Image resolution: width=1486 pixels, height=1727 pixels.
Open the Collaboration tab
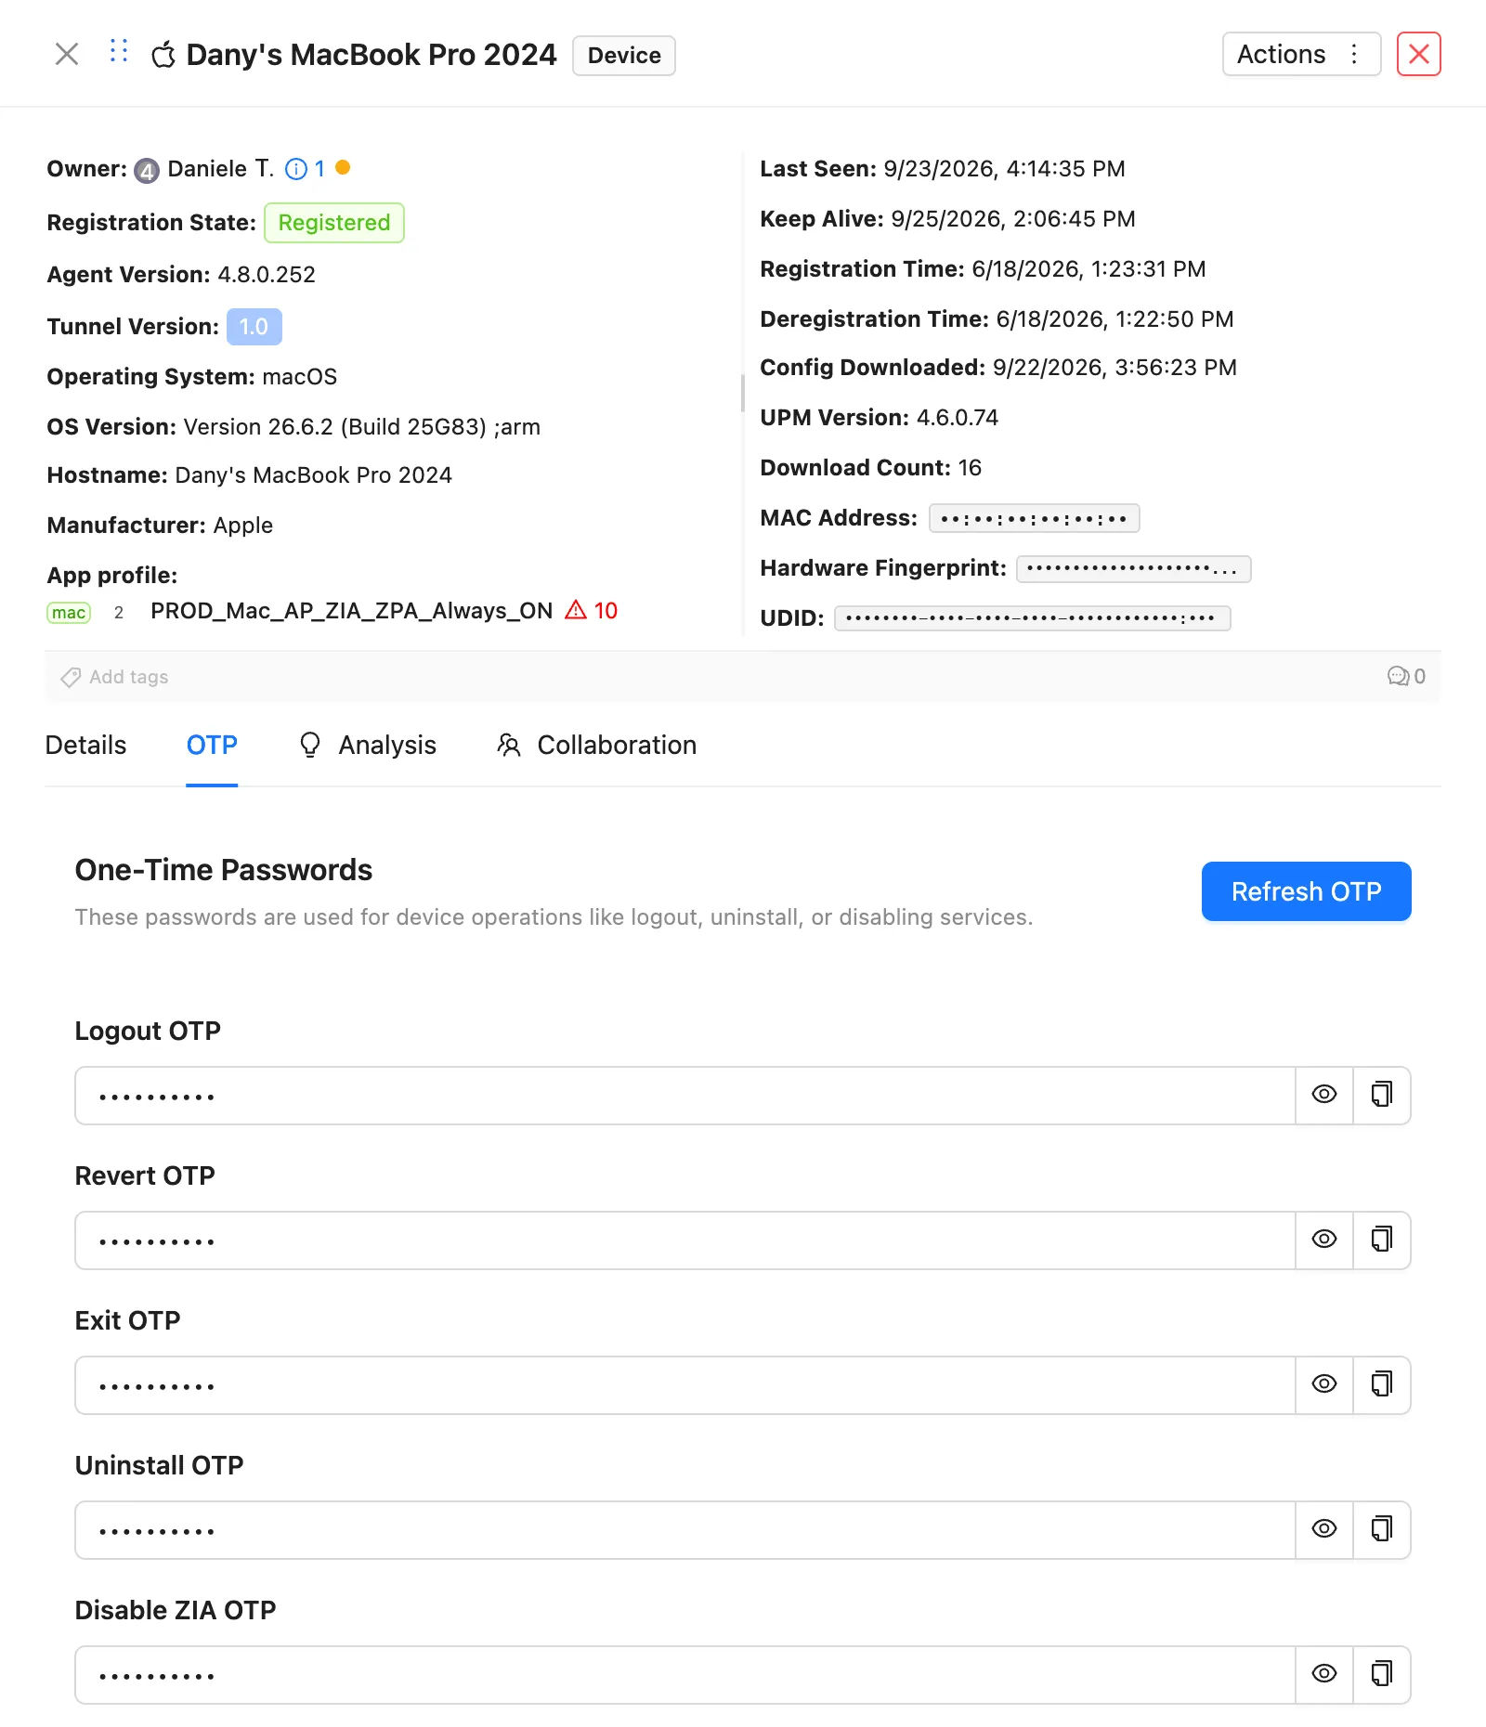[596, 745]
